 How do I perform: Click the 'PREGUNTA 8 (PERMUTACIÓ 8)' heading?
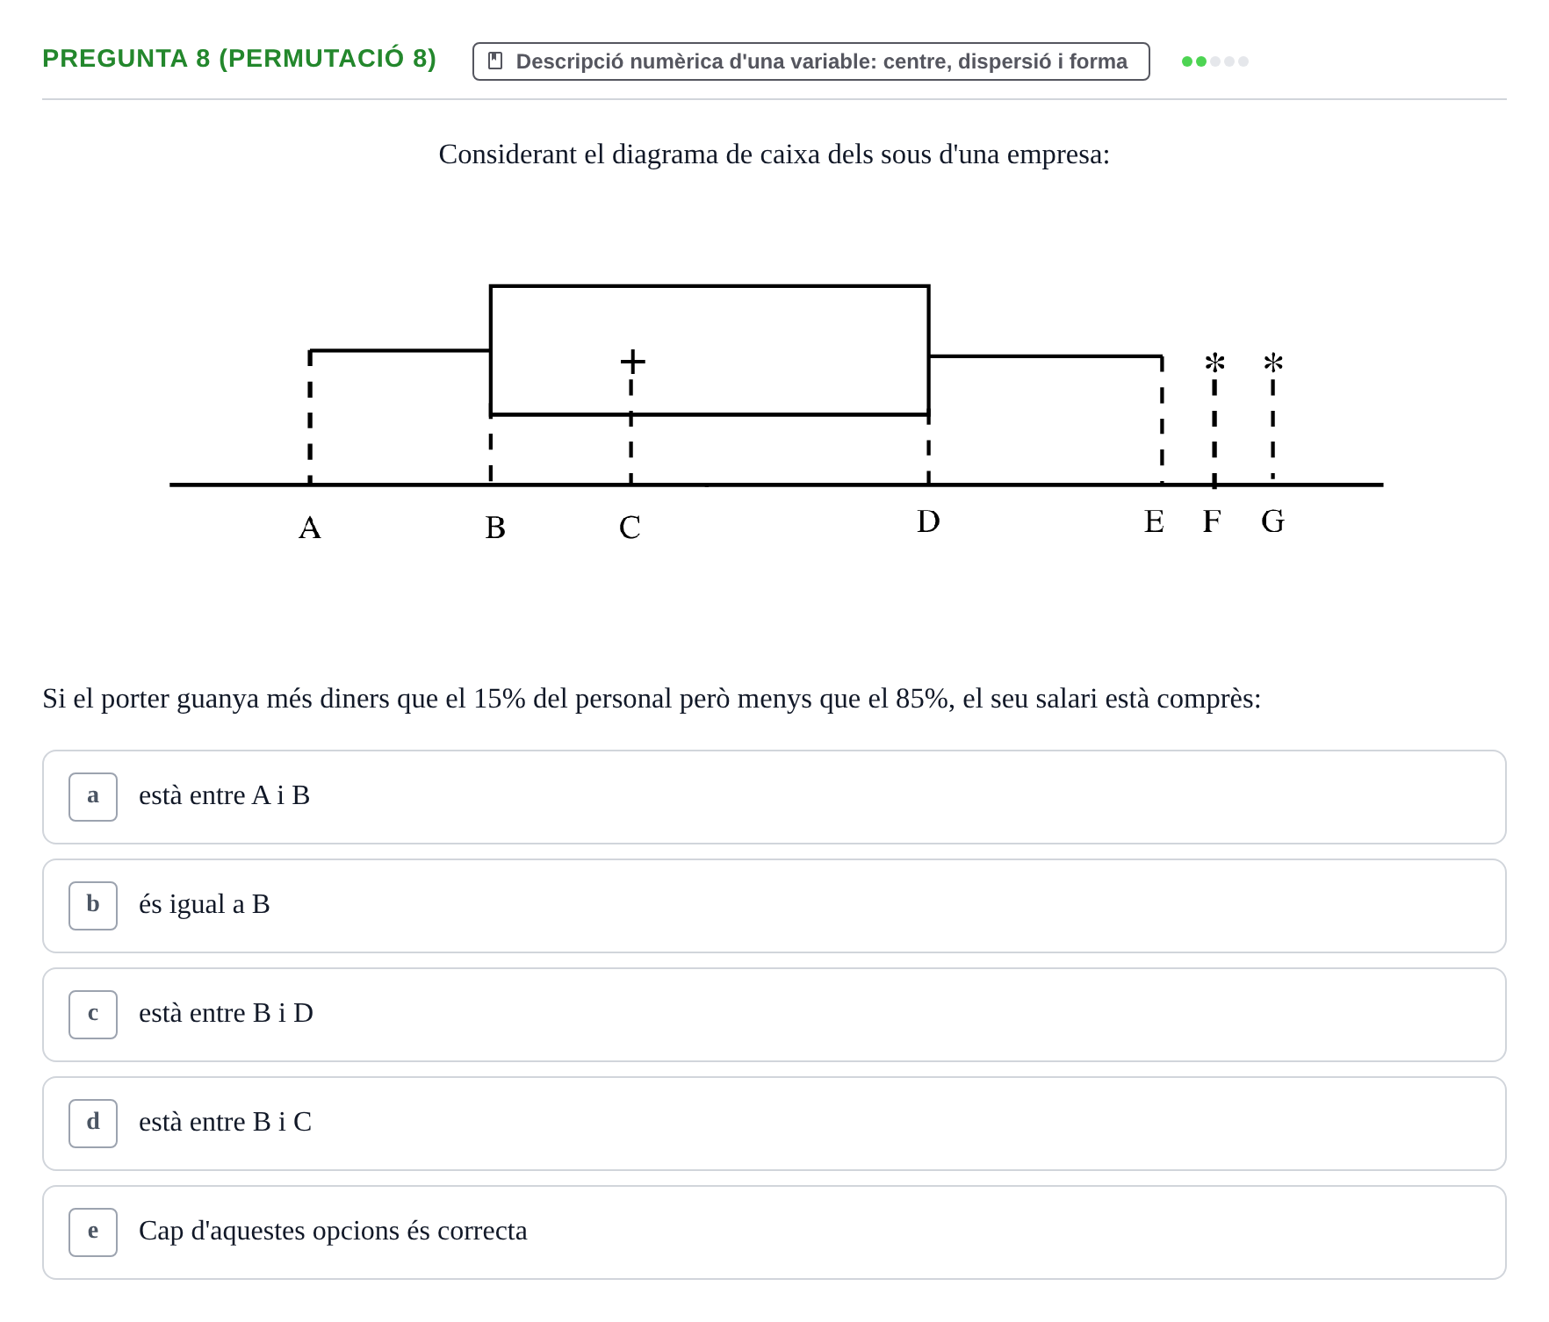(x=240, y=58)
